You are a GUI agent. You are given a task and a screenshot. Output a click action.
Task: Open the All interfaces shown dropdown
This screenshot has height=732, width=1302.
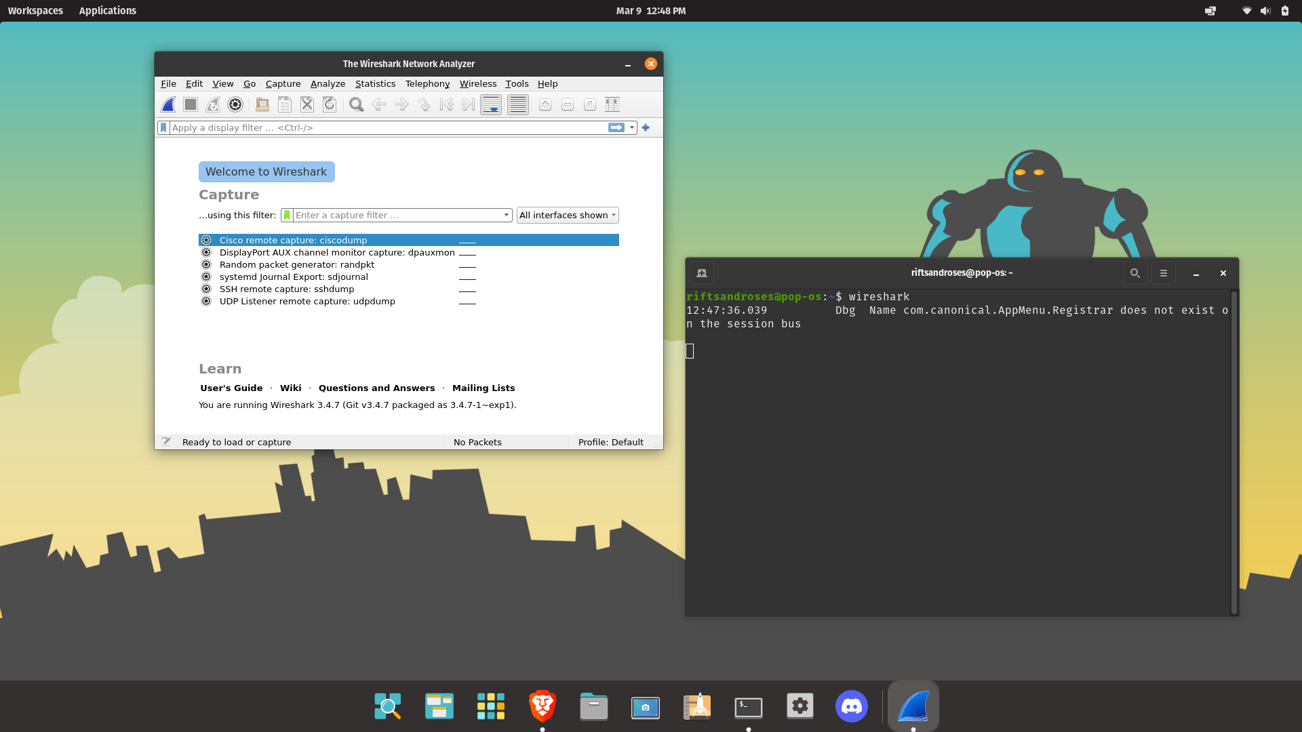[x=568, y=215]
